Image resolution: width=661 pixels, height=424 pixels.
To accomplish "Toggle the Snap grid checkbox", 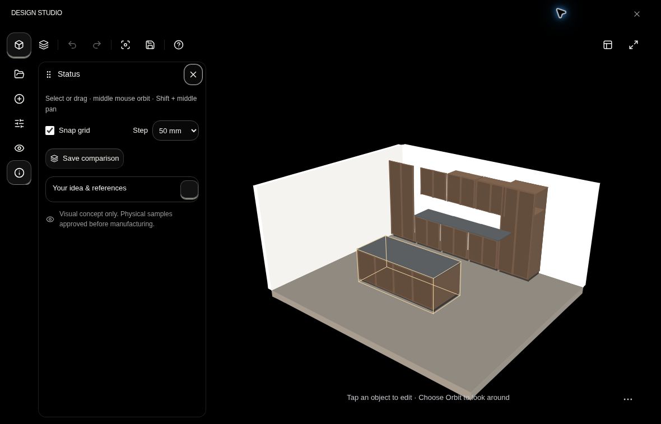I will click(50, 131).
